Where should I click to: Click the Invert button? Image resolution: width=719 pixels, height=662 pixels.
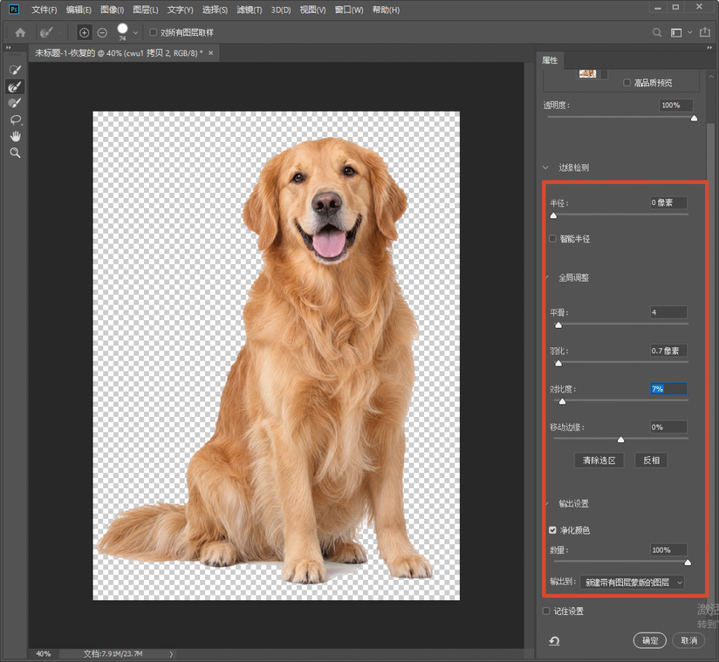point(651,461)
